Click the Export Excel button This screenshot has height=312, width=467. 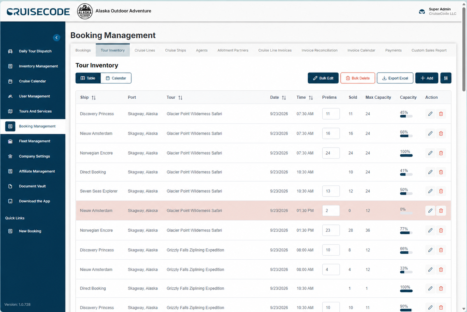coord(395,78)
